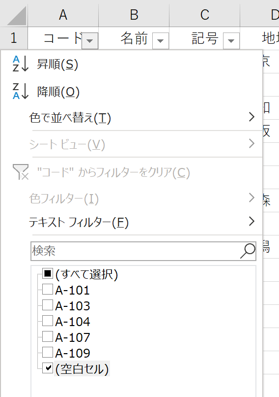Open the 名前 column filter dropdown

click(161, 40)
